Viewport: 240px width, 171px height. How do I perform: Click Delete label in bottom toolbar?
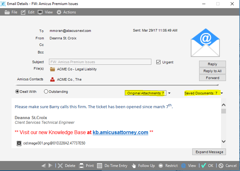click(x=70, y=166)
